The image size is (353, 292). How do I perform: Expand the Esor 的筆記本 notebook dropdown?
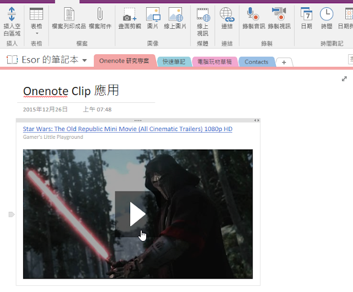(x=84, y=60)
